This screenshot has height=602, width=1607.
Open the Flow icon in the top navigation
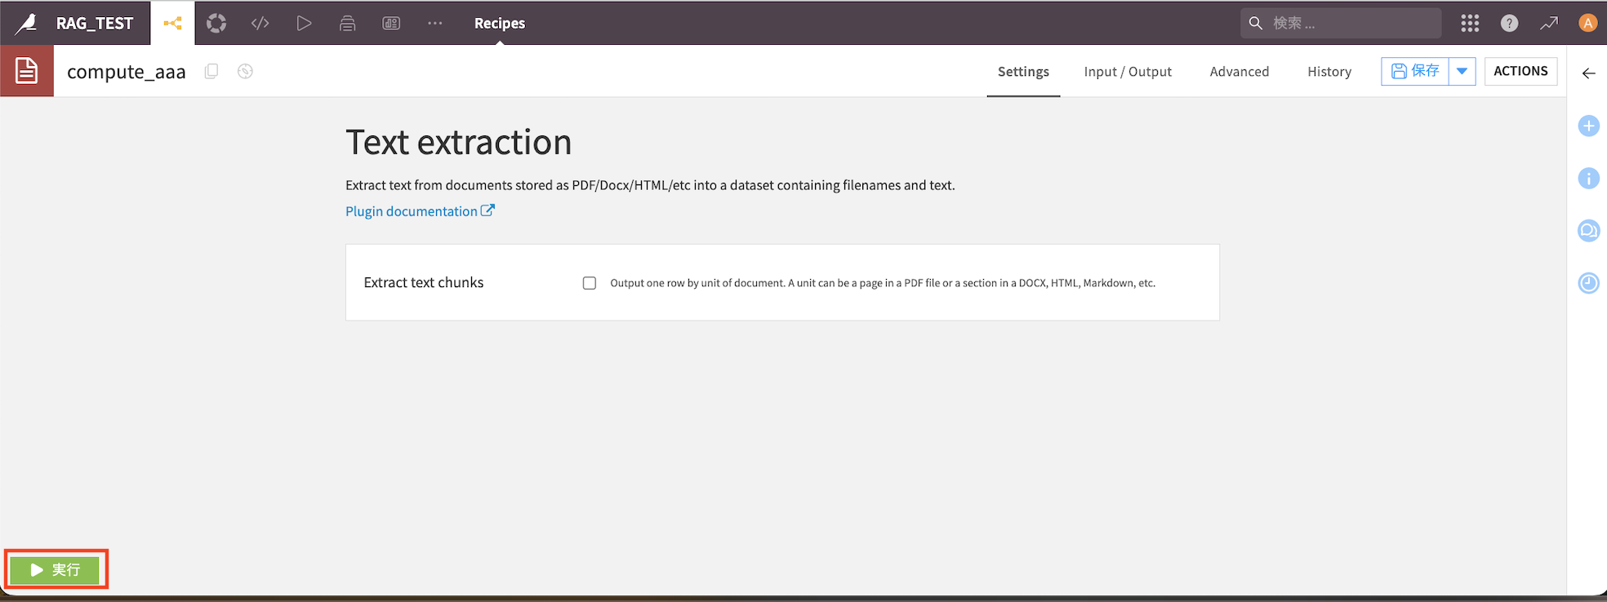click(172, 23)
